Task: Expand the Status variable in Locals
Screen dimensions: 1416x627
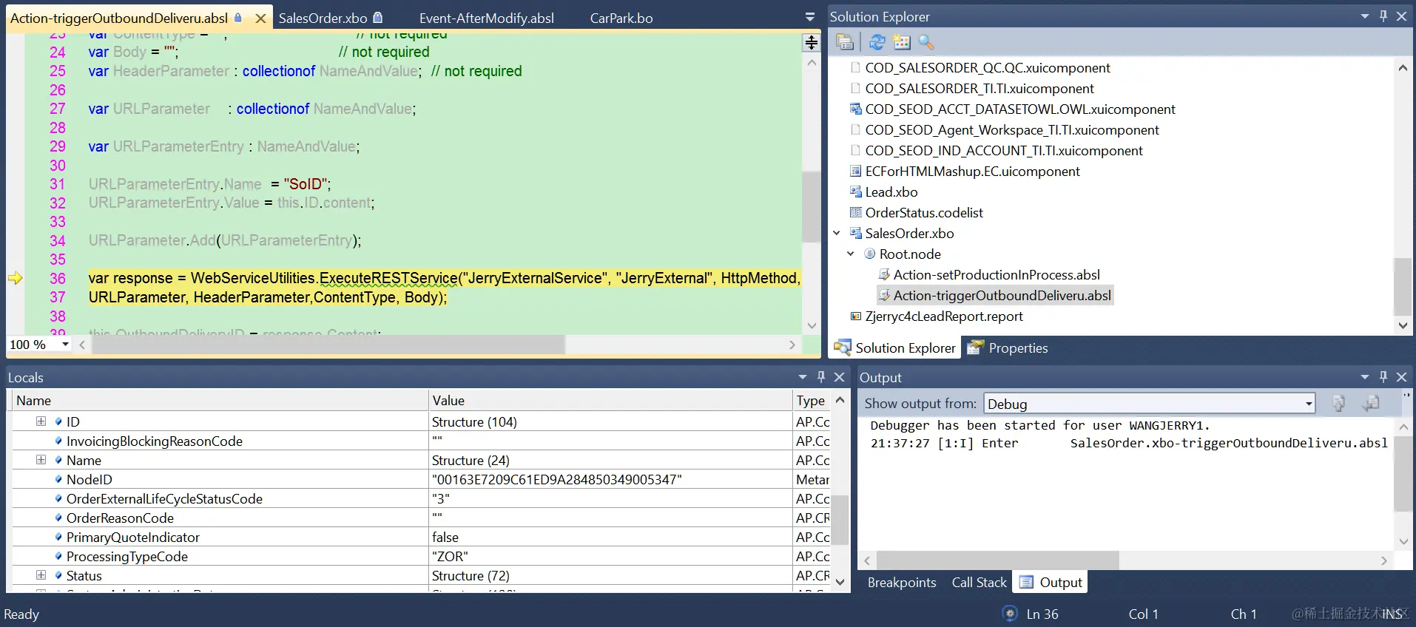Action: click(x=41, y=575)
